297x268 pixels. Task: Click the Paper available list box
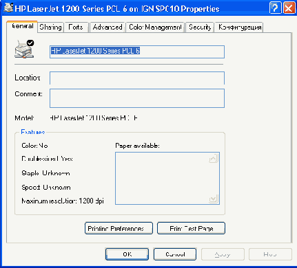coord(167,178)
